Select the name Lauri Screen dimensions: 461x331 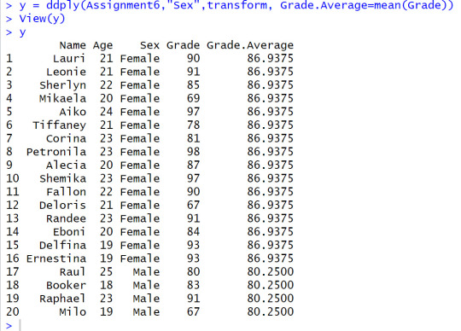point(69,59)
